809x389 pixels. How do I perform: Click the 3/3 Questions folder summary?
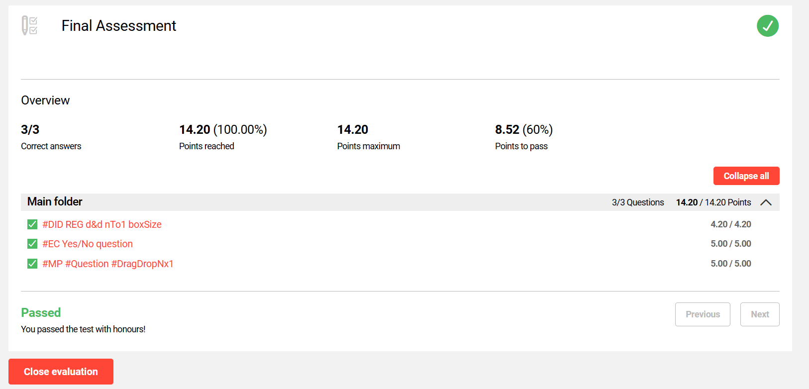point(637,202)
